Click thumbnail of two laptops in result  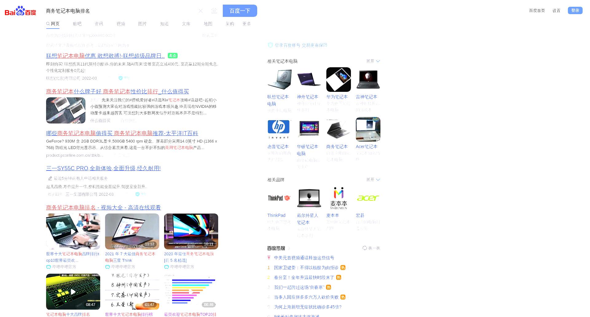click(x=66, y=110)
